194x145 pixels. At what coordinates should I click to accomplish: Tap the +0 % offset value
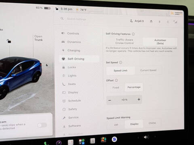pos(124,100)
